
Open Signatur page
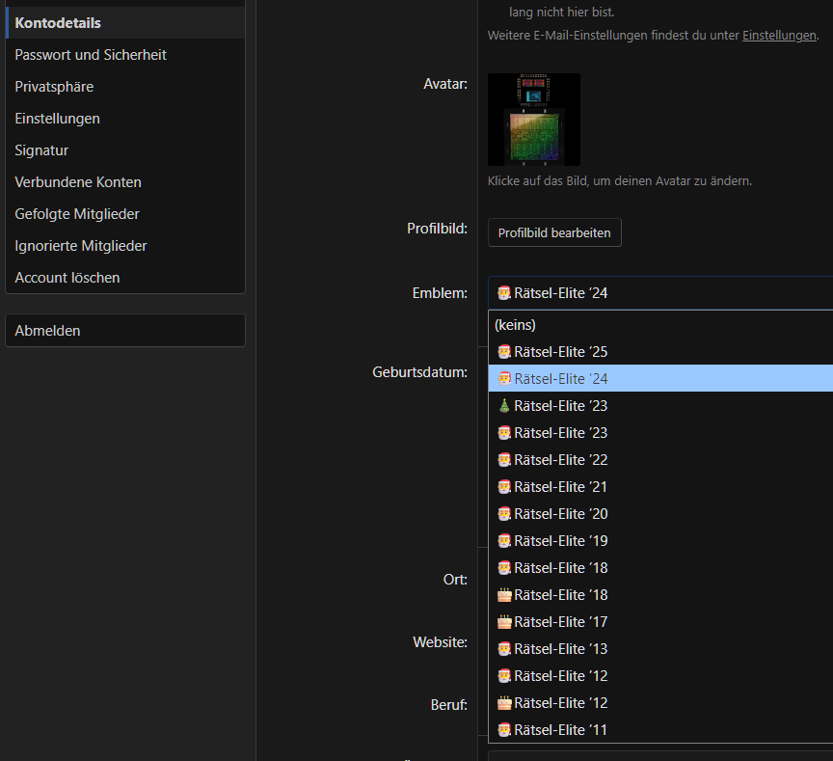(125, 150)
